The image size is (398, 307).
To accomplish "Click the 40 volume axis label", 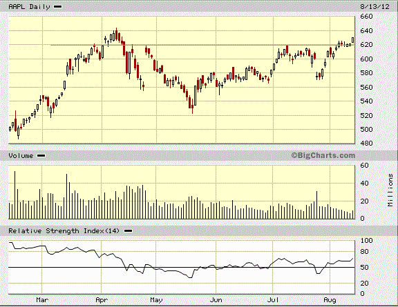I will [365, 184].
